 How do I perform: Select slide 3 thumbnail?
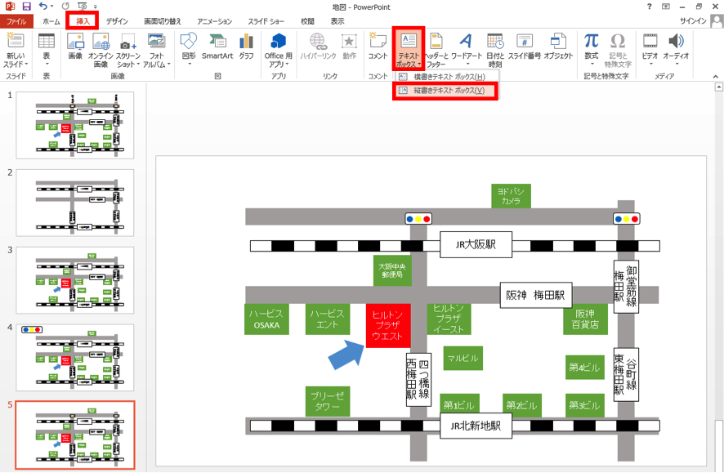click(75, 280)
